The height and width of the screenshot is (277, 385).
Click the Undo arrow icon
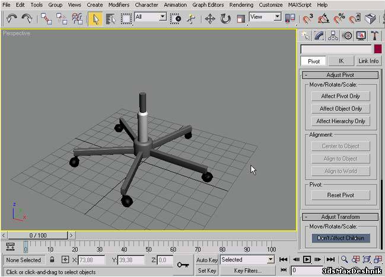tap(11, 18)
